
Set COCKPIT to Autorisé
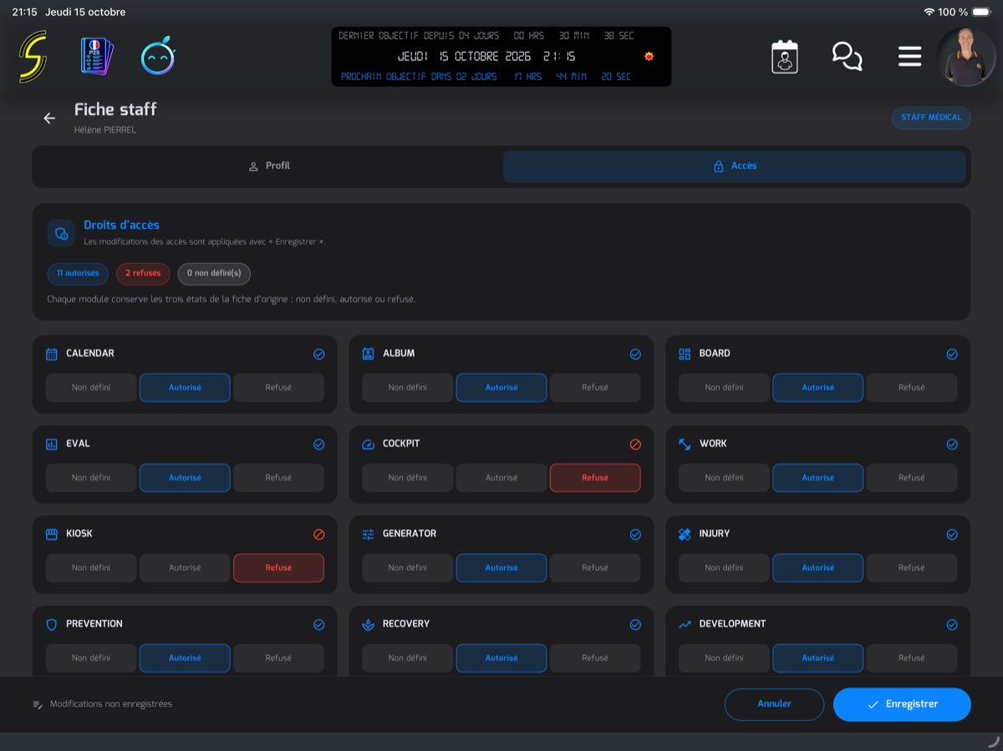(x=501, y=478)
